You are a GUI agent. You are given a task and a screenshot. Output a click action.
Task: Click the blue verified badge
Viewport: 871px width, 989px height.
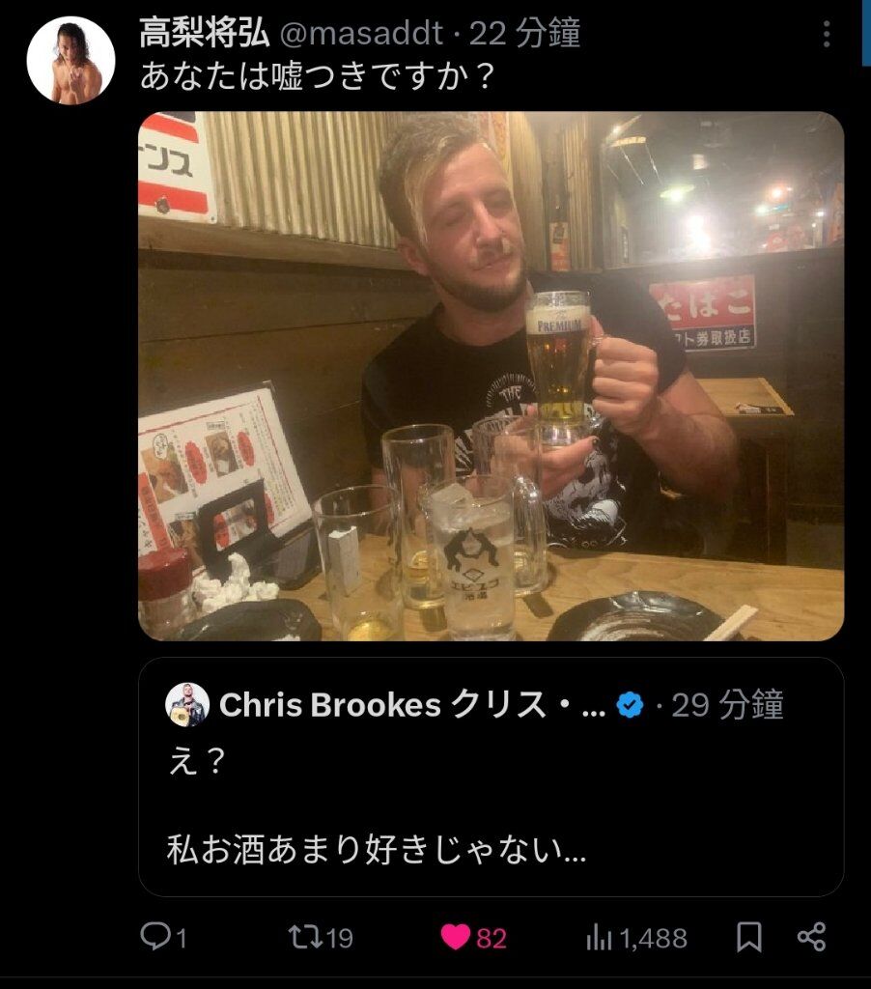point(630,705)
